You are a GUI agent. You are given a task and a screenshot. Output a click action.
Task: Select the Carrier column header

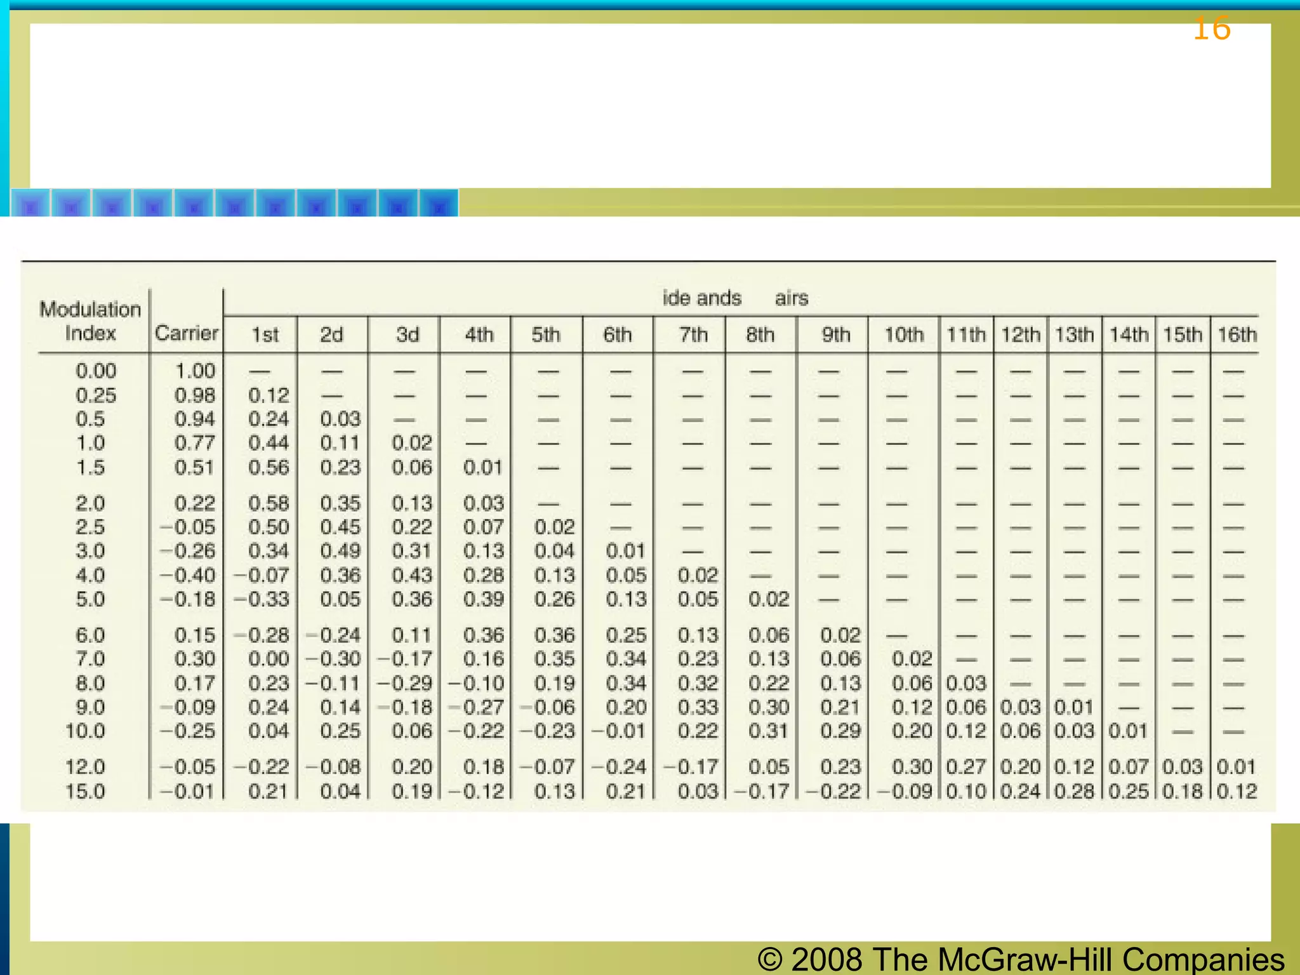[186, 333]
